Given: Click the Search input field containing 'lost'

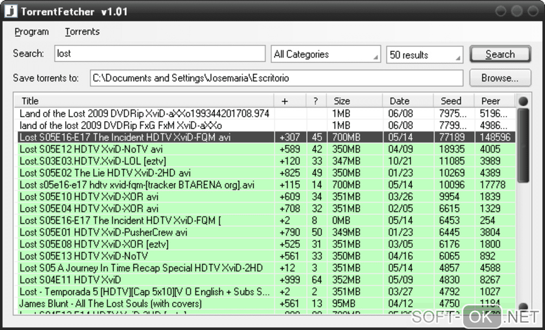Looking at the screenshot, I should (x=160, y=54).
